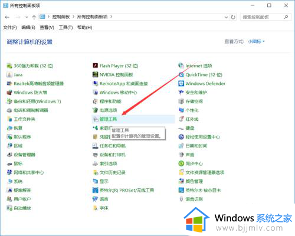The height and width of the screenshot is (236, 295).
Task: Expand chevron after 所有控制面板项 breadcrumb
Action: (x=112, y=17)
